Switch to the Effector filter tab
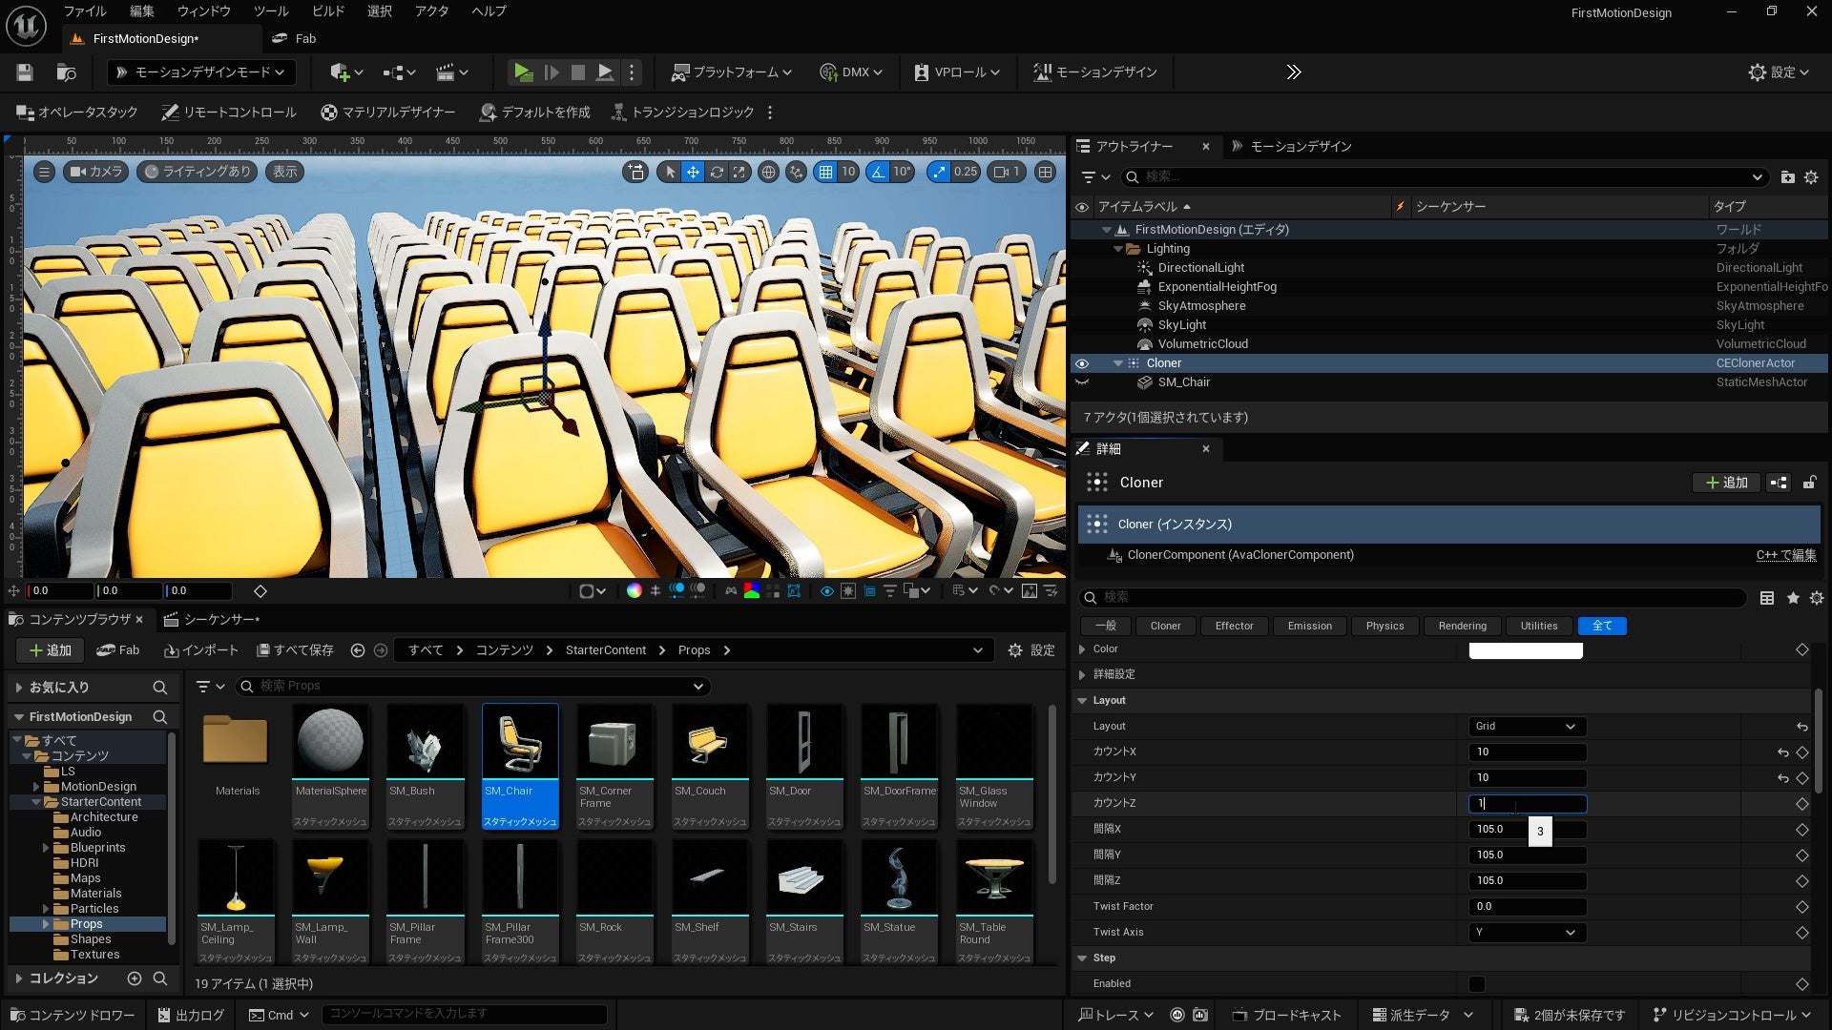 pyautogui.click(x=1234, y=626)
